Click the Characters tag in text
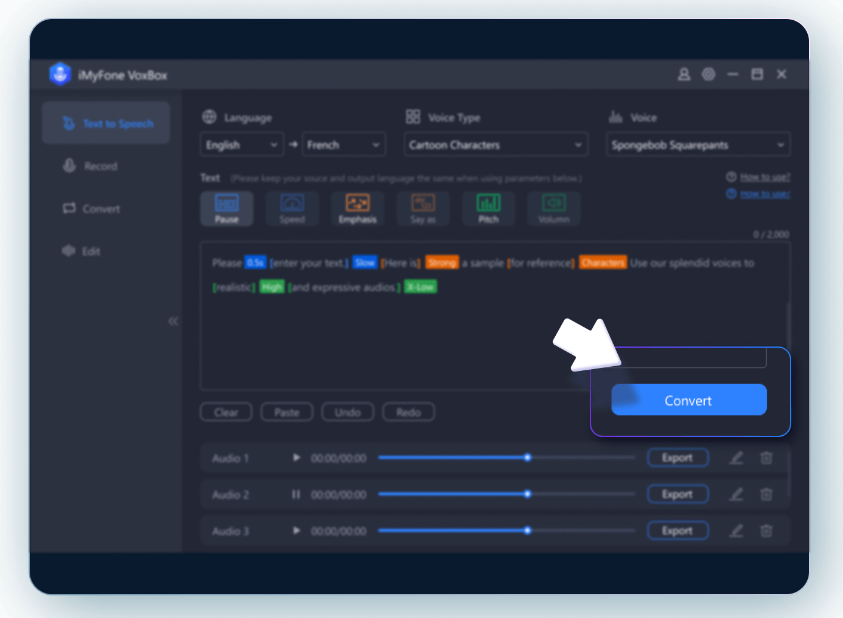 pos(603,263)
